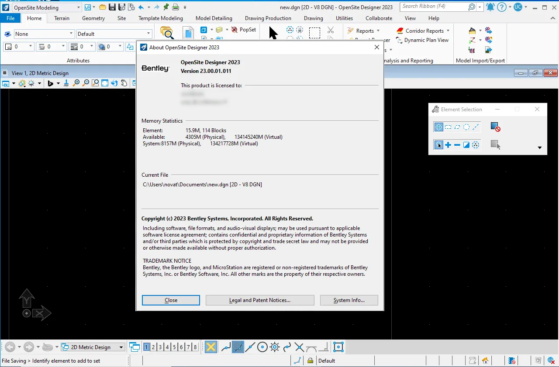The height and width of the screenshot is (367, 559).
Task: Toggle the Invert selection mode
Action: point(466,145)
